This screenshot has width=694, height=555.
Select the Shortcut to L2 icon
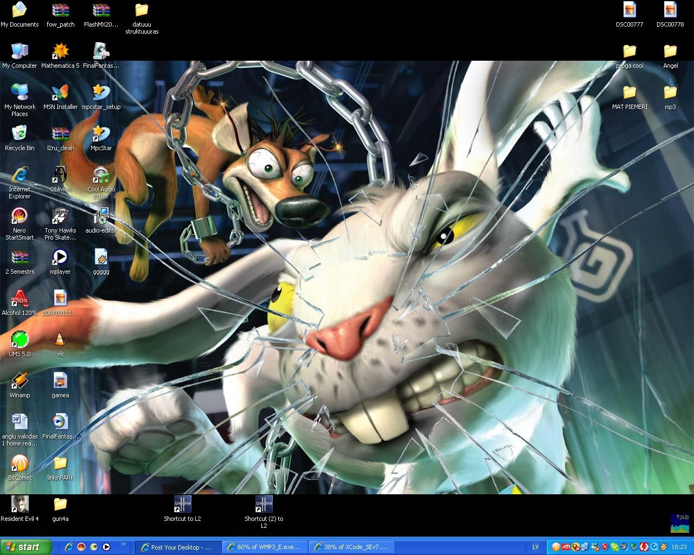pyautogui.click(x=182, y=509)
